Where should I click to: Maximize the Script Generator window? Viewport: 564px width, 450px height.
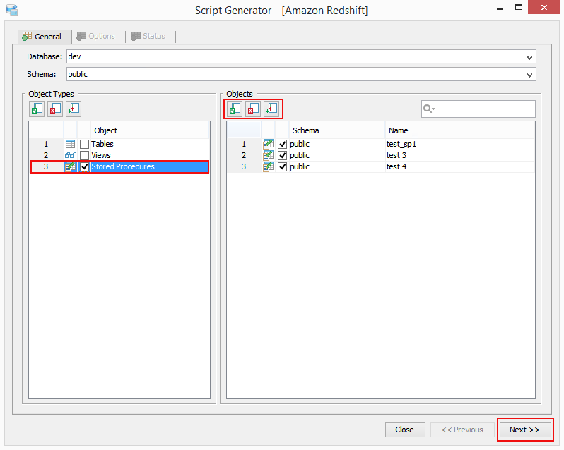click(x=519, y=8)
